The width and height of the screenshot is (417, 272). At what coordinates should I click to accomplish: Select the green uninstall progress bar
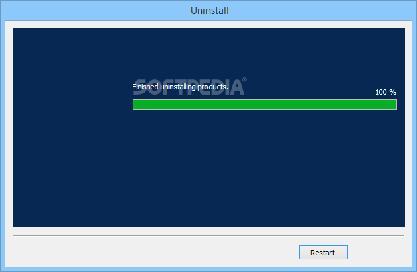pos(265,105)
